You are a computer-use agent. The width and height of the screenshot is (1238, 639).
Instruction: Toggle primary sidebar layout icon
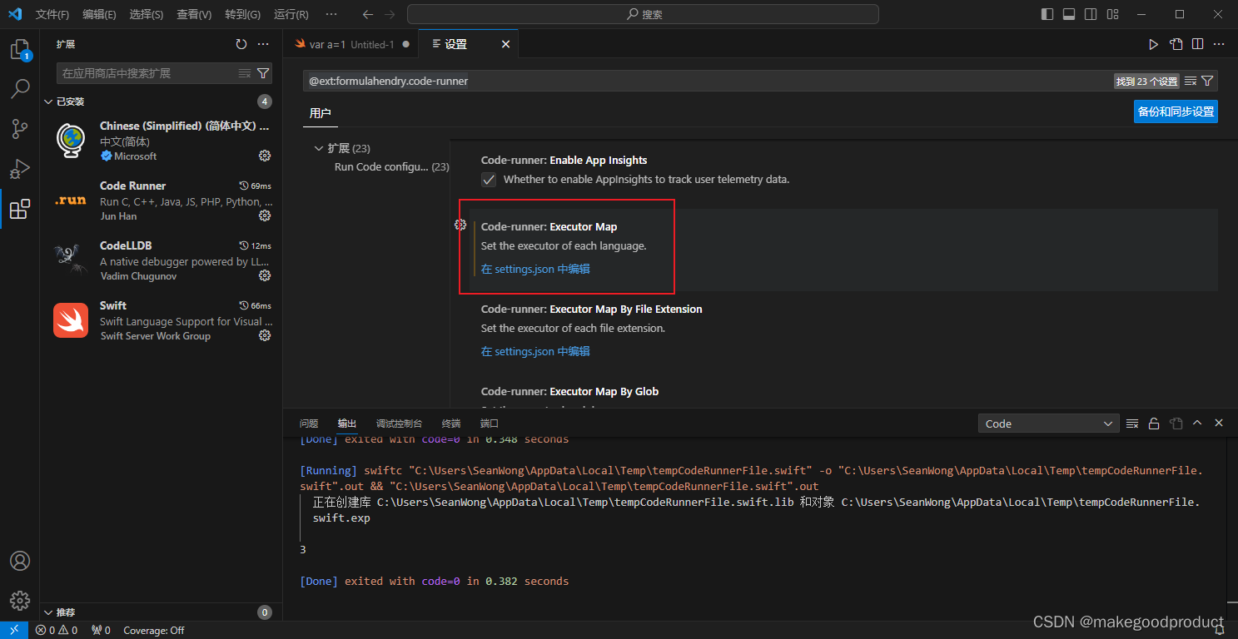point(1047,14)
